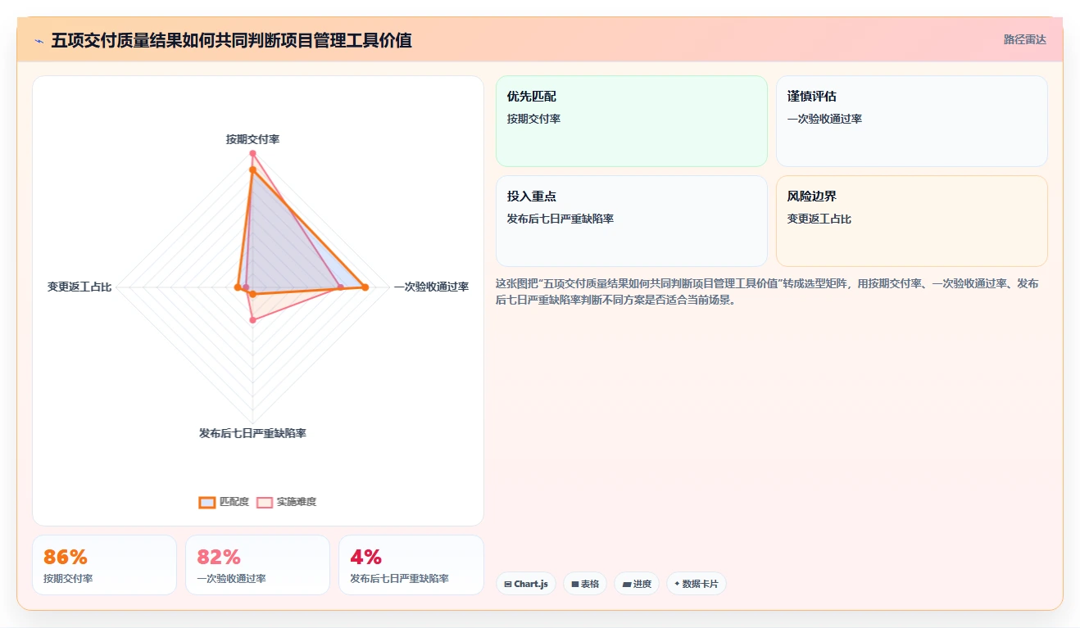
Task: Click the 表格 tag
Action: coord(585,584)
